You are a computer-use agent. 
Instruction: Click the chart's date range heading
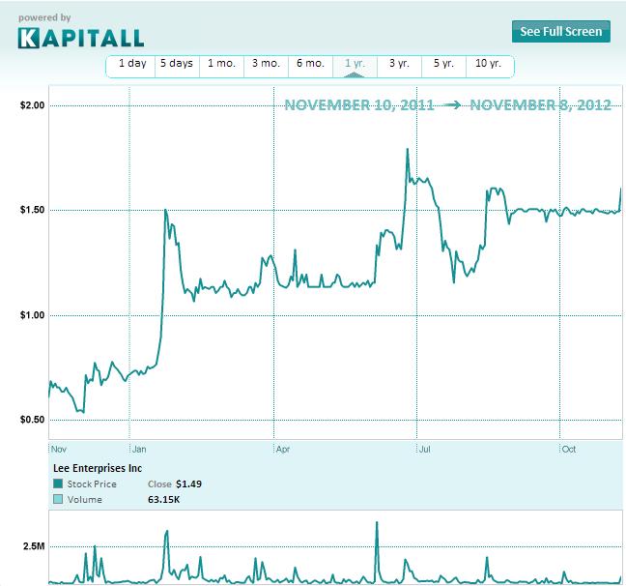(447, 105)
